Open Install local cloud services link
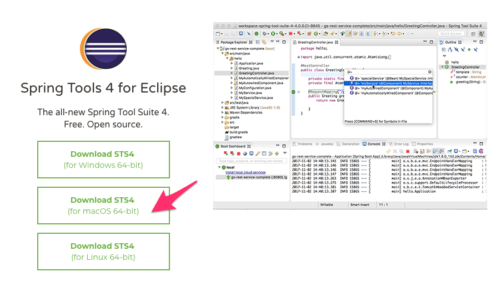 pos(246,172)
